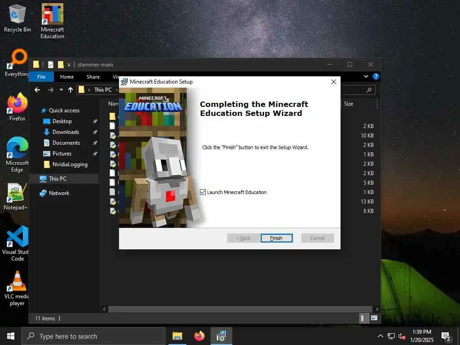The image size is (460, 345).
Task: Click New folder icon in Explorer title bar
Action: click(61, 65)
